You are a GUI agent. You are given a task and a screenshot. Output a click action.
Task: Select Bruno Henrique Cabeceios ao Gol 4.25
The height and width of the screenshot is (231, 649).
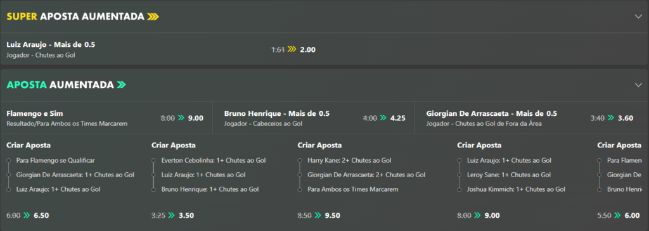[x=397, y=118]
